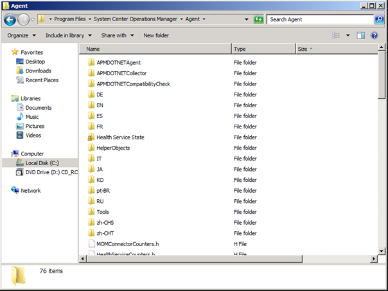The image size is (388, 291).
Task: Click the Help question mark icon
Action: coord(374,35)
